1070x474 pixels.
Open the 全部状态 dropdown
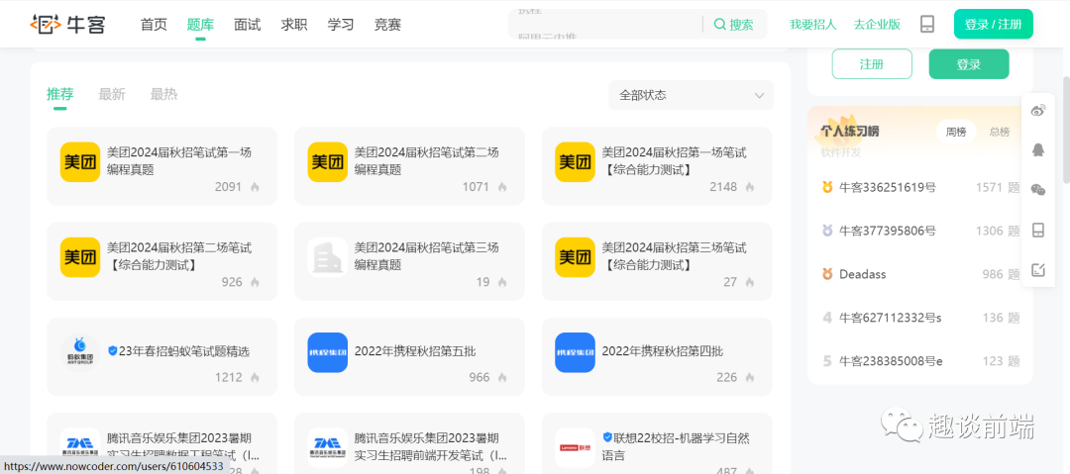click(x=692, y=95)
